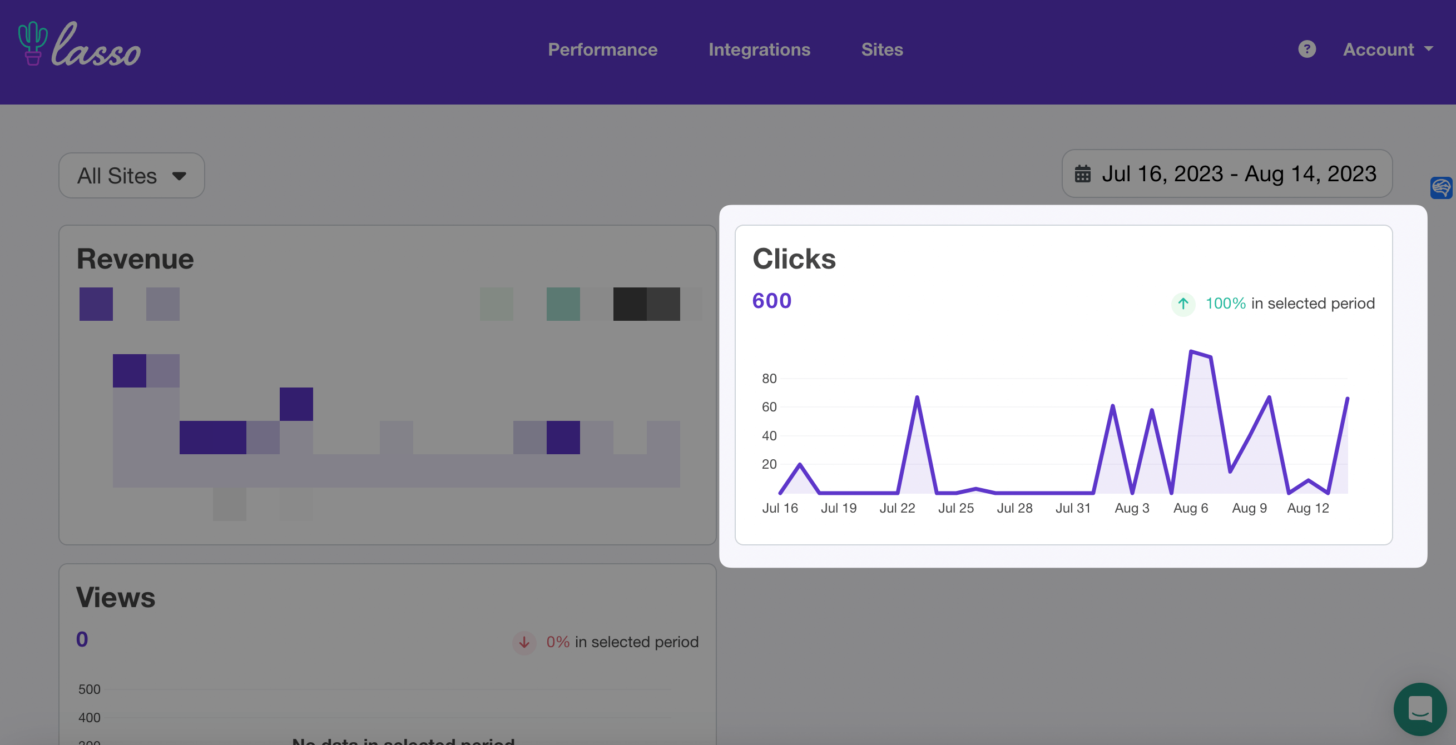The height and width of the screenshot is (745, 1456).
Task: Click the blue brain extension icon
Action: pyautogui.click(x=1441, y=187)
